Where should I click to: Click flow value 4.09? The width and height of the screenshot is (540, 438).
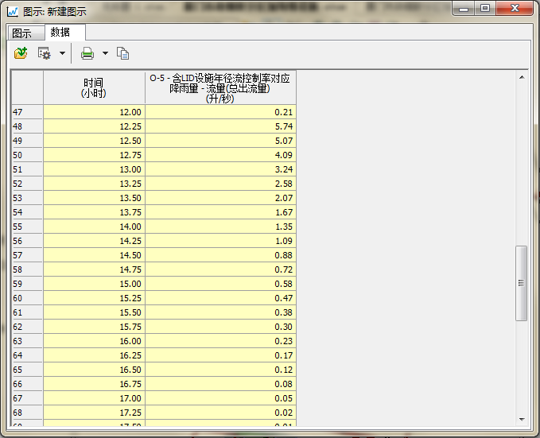[x=220, y=155]
